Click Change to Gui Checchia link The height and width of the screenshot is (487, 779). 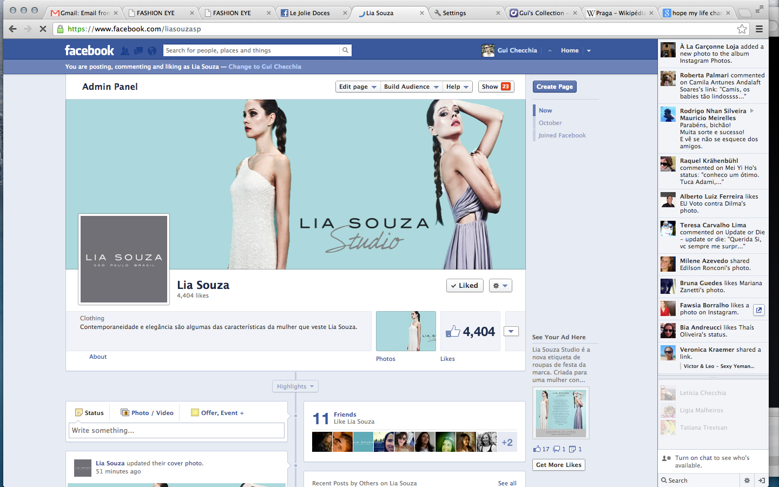point(265,67)
